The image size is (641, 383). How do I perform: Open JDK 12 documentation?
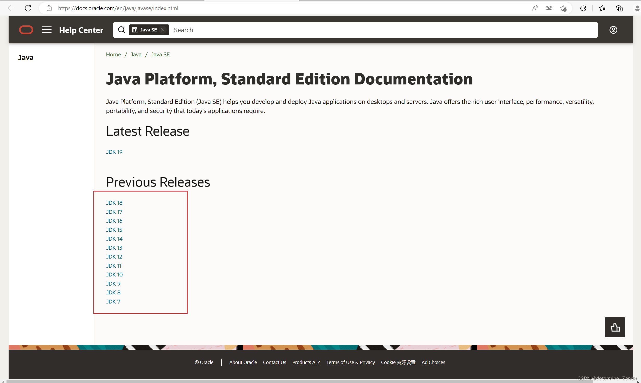(x=114, y=257)
